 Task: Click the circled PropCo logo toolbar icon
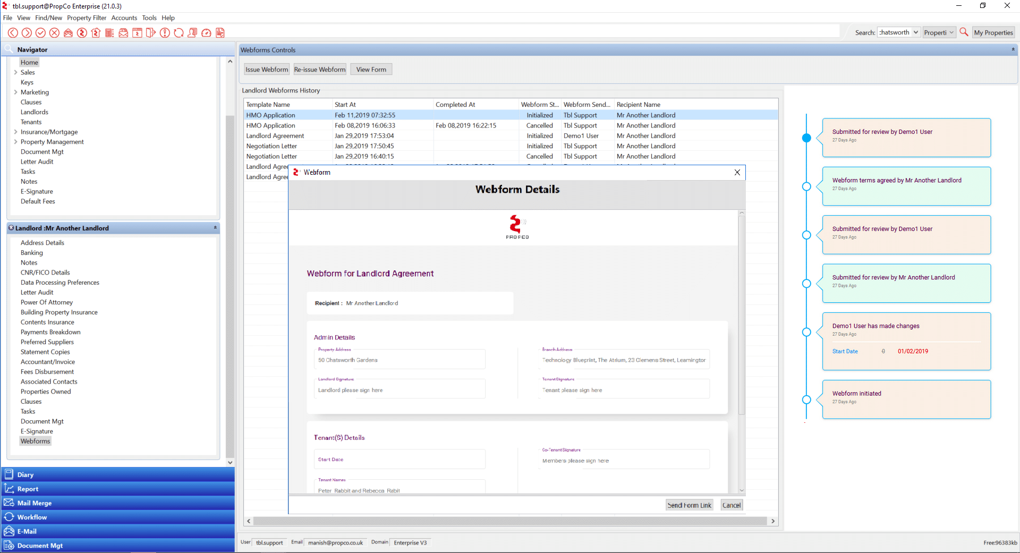(82, 33)
